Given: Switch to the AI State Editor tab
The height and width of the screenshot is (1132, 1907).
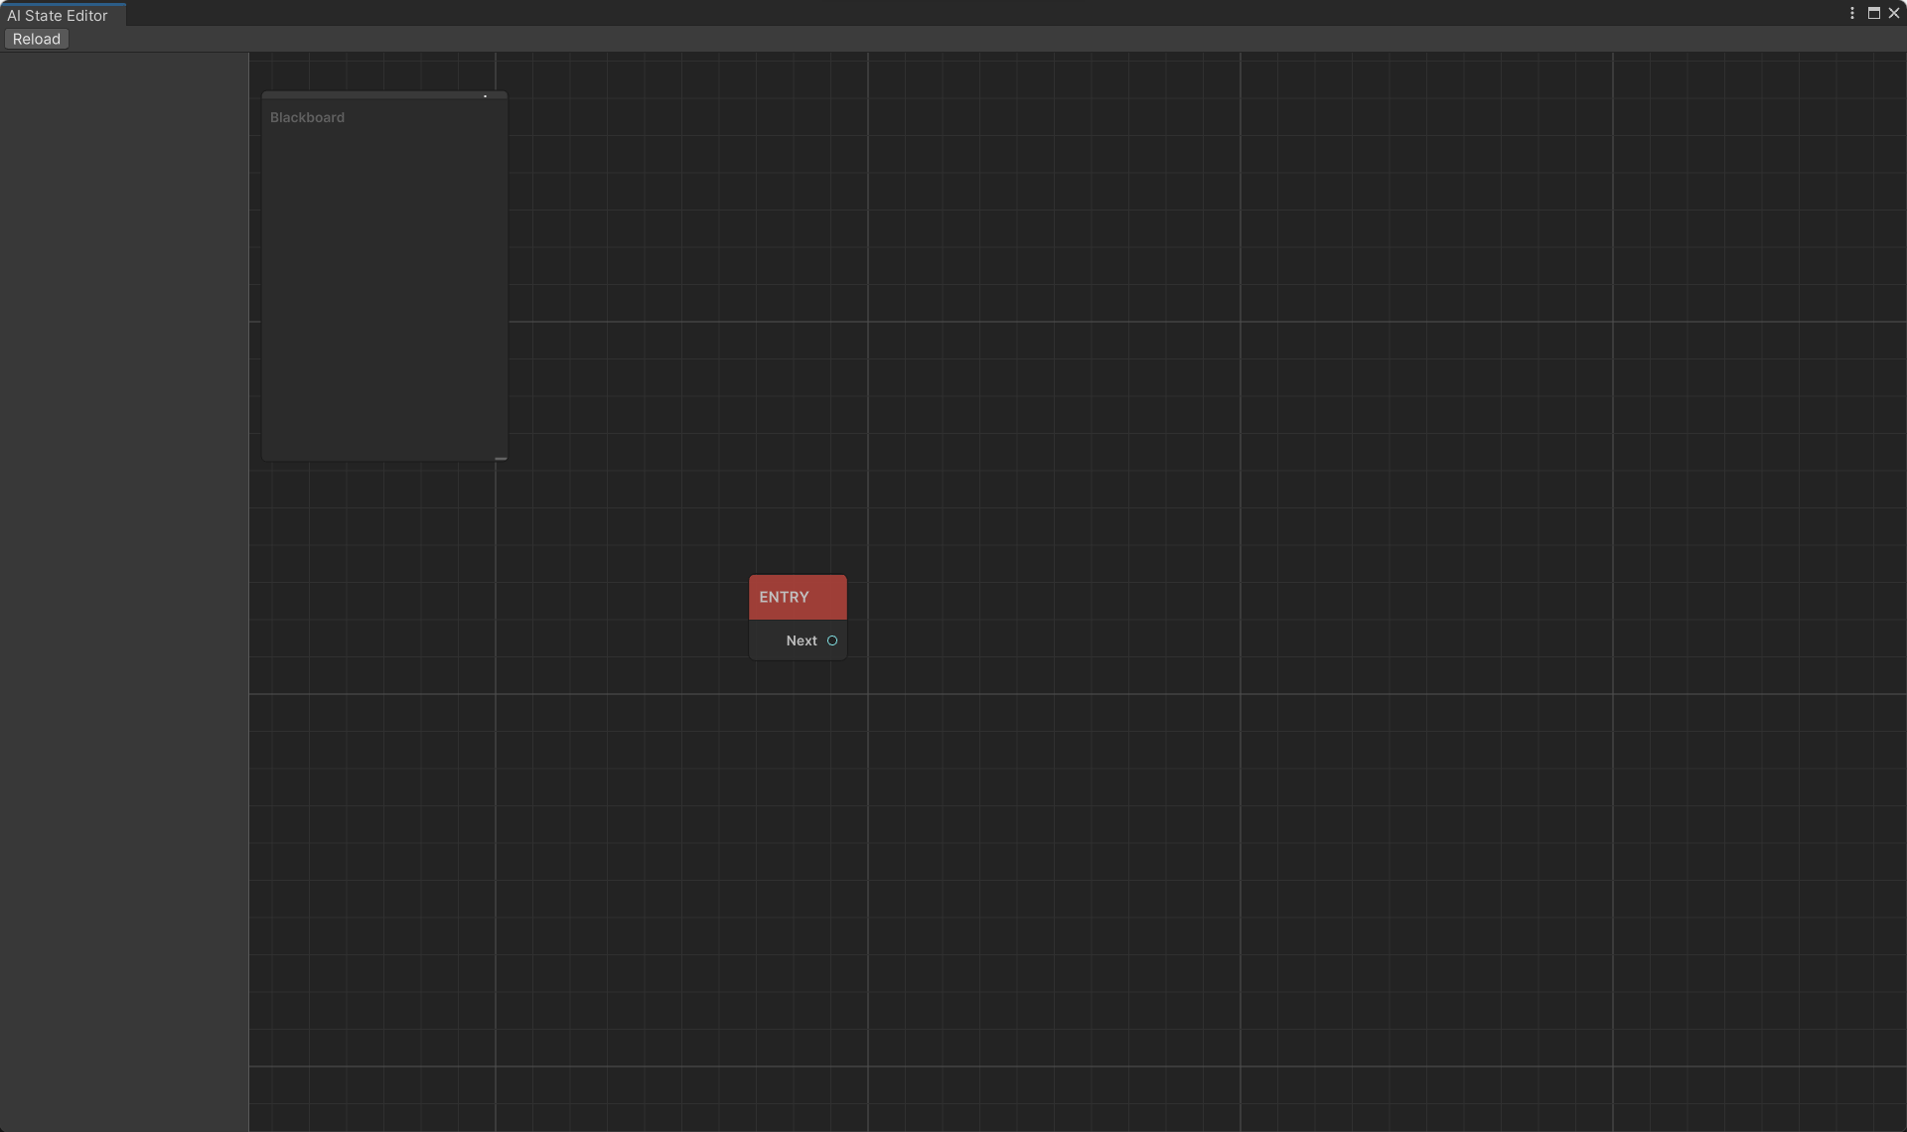Looking at the screenshot, I should point(58,16).
